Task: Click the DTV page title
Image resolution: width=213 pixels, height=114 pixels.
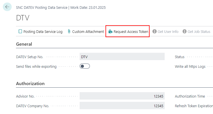Action: 23,18
